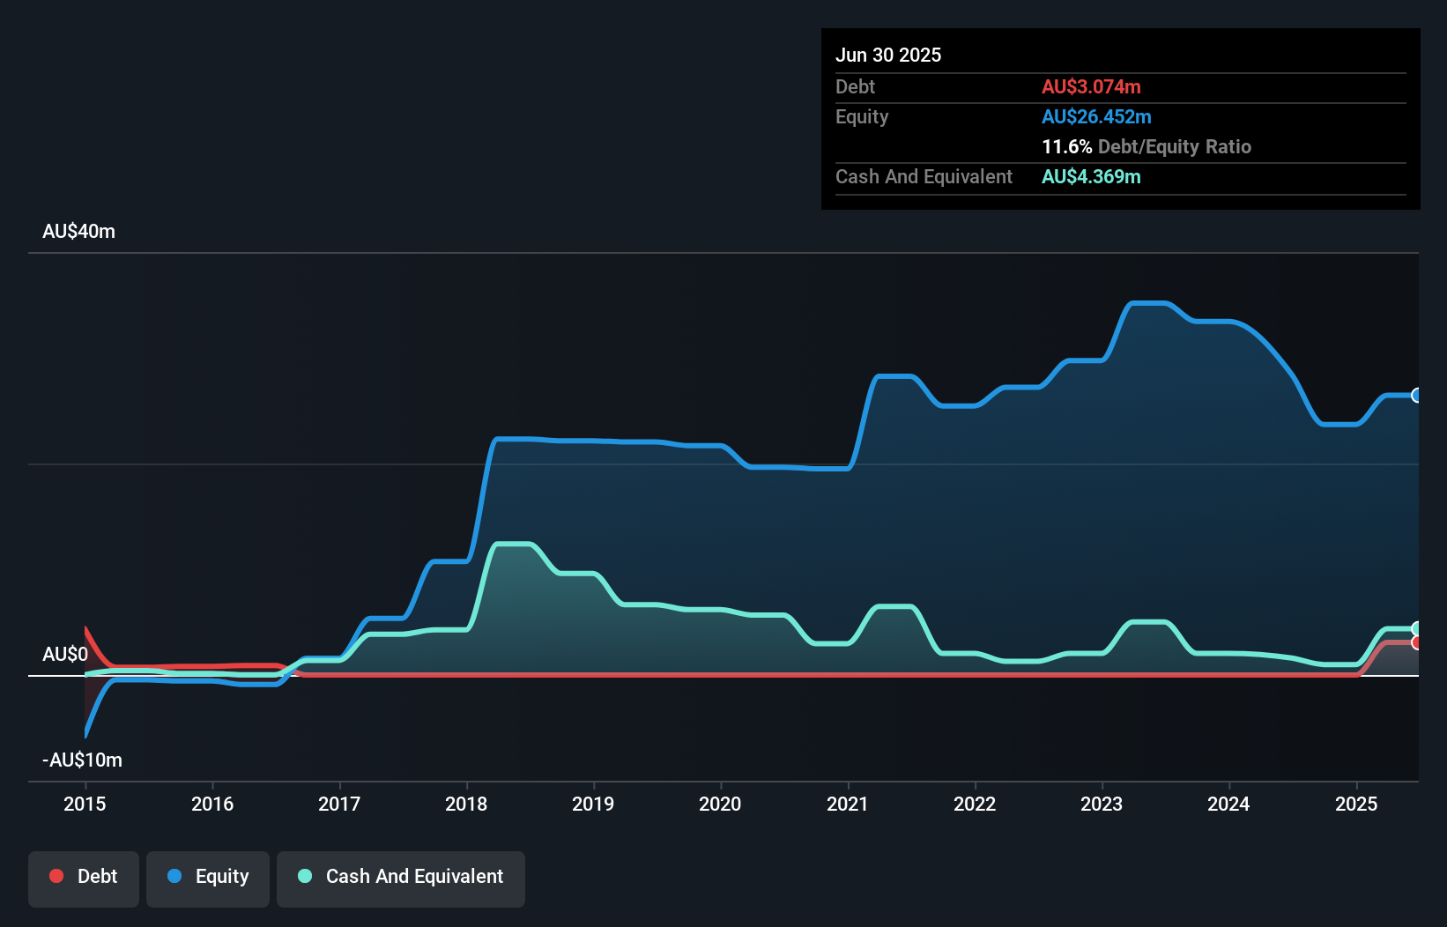
Task: Select the blue Equity endpoint marker on chart
Action: pyautogui.click(x=1417, y=397)
